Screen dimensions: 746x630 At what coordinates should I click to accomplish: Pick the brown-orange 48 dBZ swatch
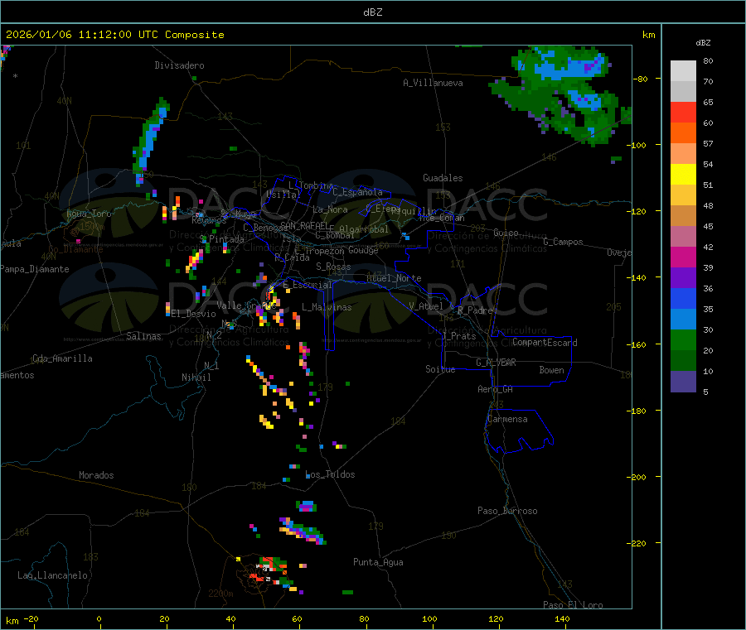point(683,216)
